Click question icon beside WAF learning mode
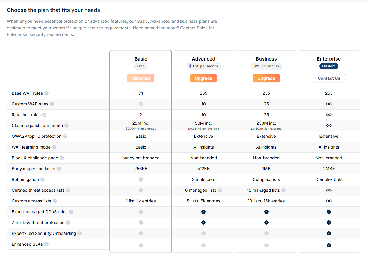 pyautogui.click(x=54, y=147)
